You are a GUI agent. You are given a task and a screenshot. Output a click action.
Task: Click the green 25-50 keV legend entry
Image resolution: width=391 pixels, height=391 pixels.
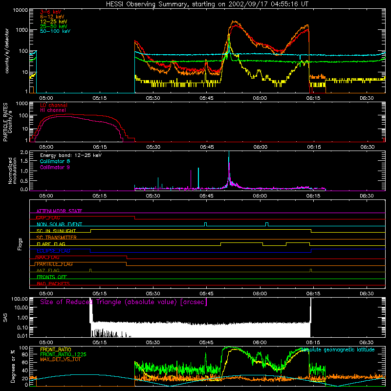pyautogui.click(x=54, y=26)
